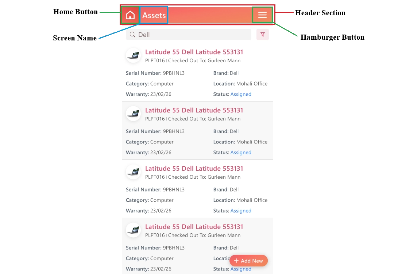Image resolution: width=398 pixels, height=277 pixels.
Task: Open the second Latitude 55 Dell asset title
Action: coord(194,110)
